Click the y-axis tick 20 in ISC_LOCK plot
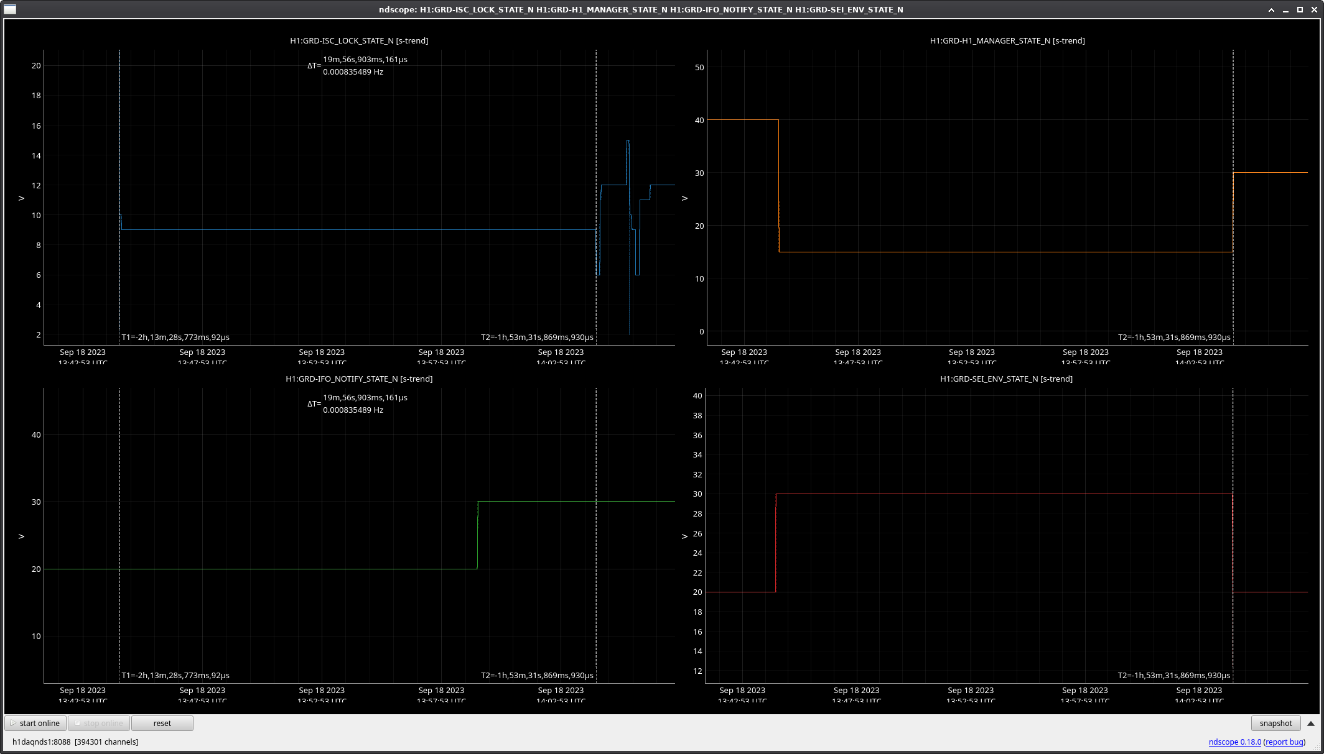Viewport: 1324px width, 754px height. 36,65
